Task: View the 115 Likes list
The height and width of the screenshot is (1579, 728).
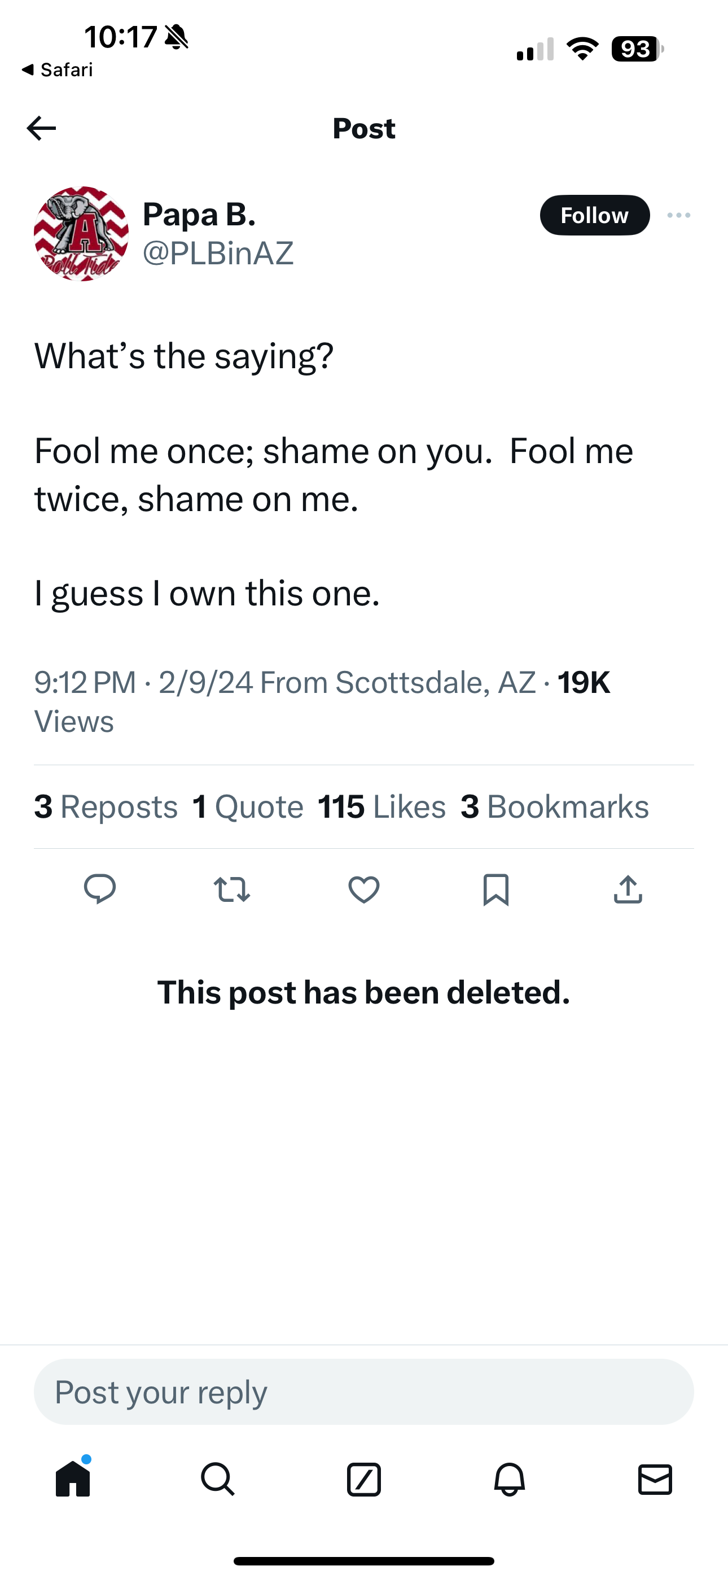Action: tap(381, 806)
